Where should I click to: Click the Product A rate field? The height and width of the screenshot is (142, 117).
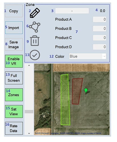pyautogui.click(x=99, y=19)
